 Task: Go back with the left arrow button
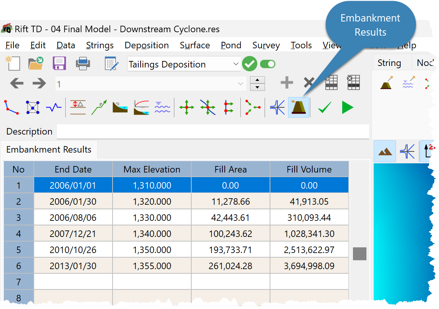(x=17, y=83)
